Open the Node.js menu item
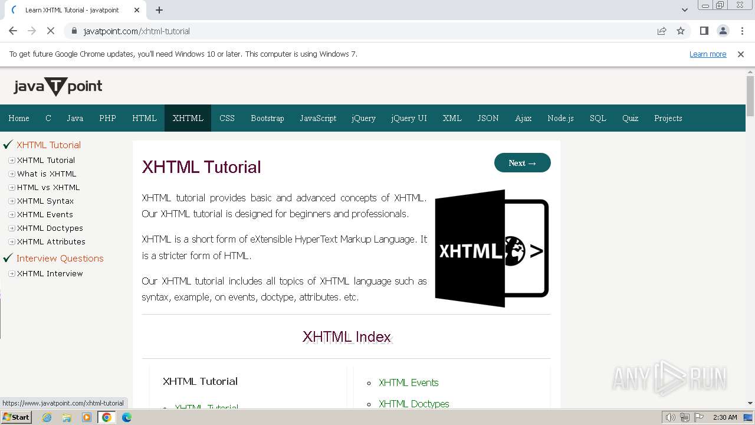The width and height of the screenshot is (755, 425). pos(560,118)
